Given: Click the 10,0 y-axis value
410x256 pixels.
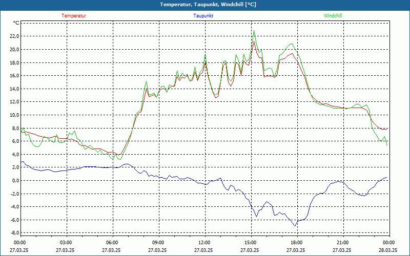Looking at the screenshot, I should (14, 115).
